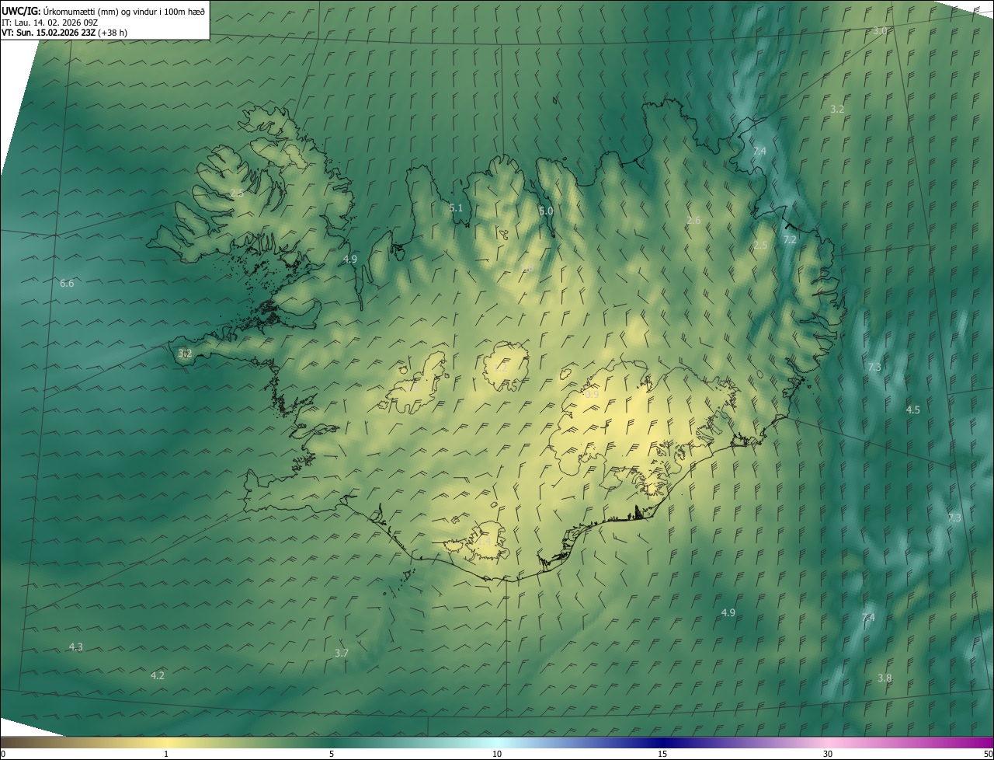Click the 4.2 value label near the bottom left
Image resolution: width=994 pixels, height=760 pixels.
click(x=157, y=676)
